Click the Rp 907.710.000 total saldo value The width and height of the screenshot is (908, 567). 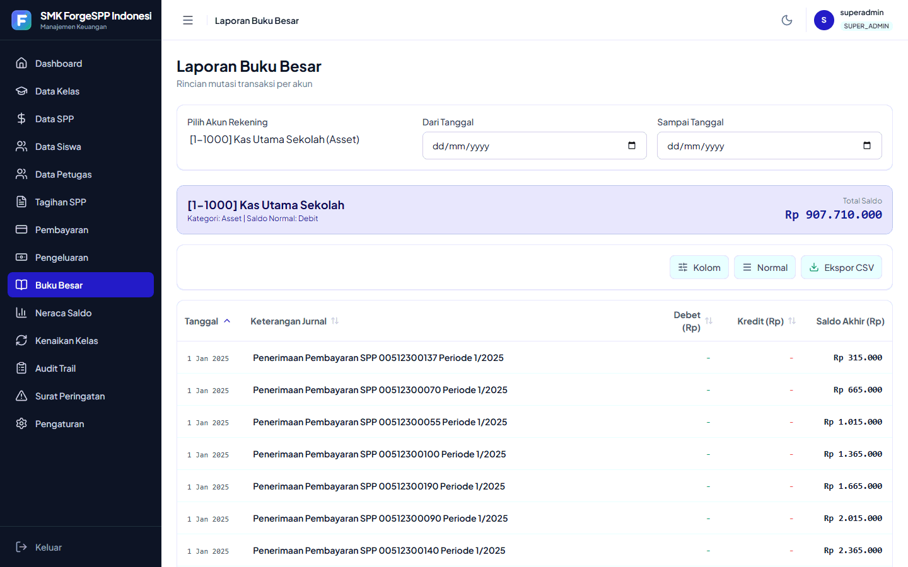pos(834,215)
